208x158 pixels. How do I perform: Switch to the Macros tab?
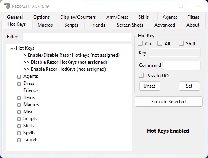45,25
